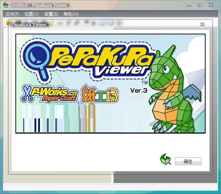221x194 pixels.
Task: Open the 文件(F) menu
Action: (x=13, y=14)
